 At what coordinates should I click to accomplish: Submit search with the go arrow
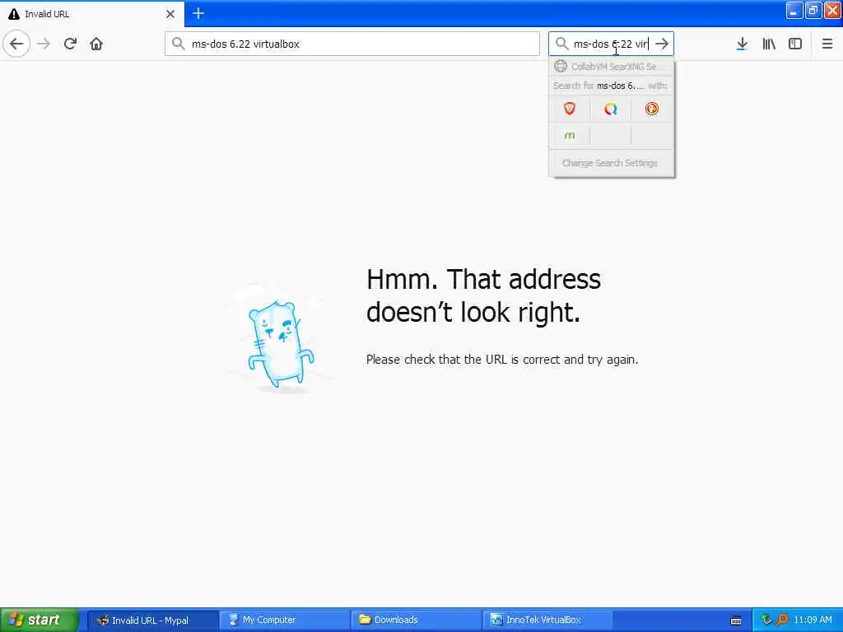[x=662, y=44]
